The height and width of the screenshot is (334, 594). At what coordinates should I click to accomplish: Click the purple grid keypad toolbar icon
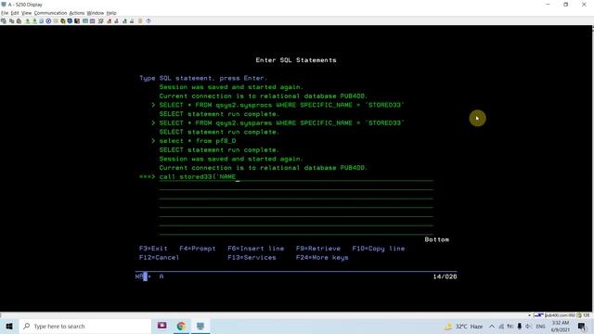point(93,21)
